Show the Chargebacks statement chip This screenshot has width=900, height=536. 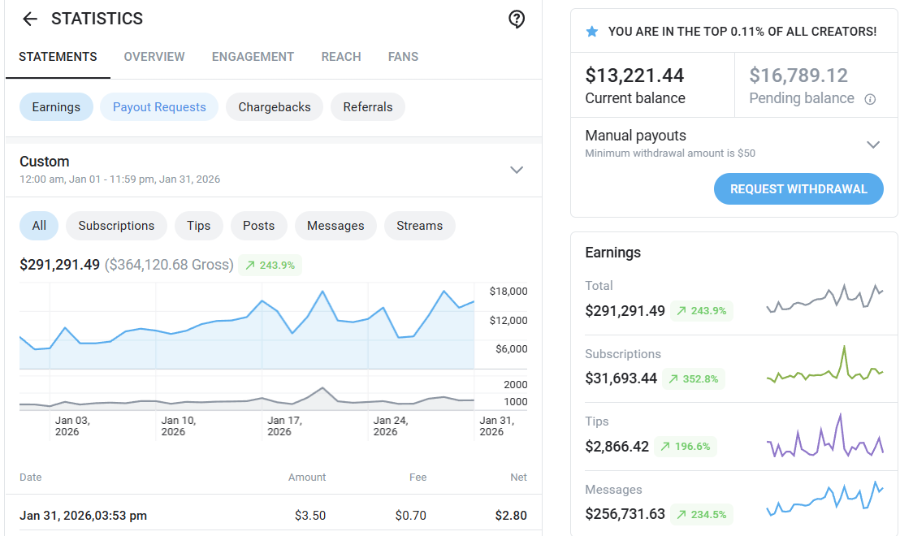pyautogui.click(x=275, y=107)
